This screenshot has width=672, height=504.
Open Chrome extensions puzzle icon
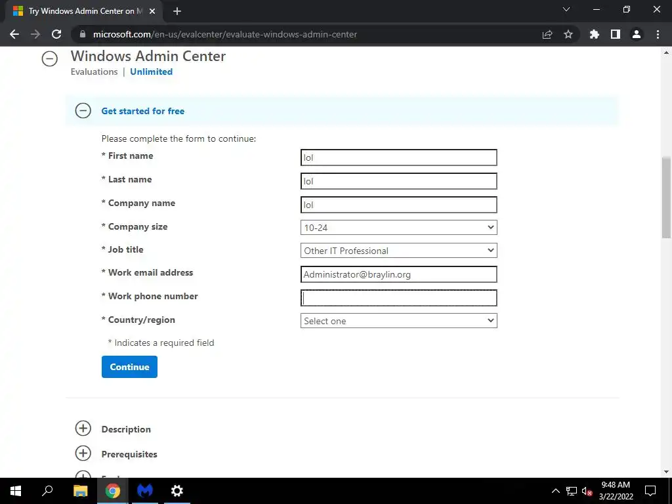click(x=595, y=34)
